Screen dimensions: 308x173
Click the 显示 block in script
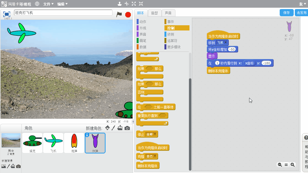point(212,56)
